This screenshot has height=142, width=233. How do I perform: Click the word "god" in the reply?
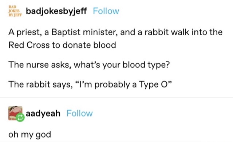43,135
